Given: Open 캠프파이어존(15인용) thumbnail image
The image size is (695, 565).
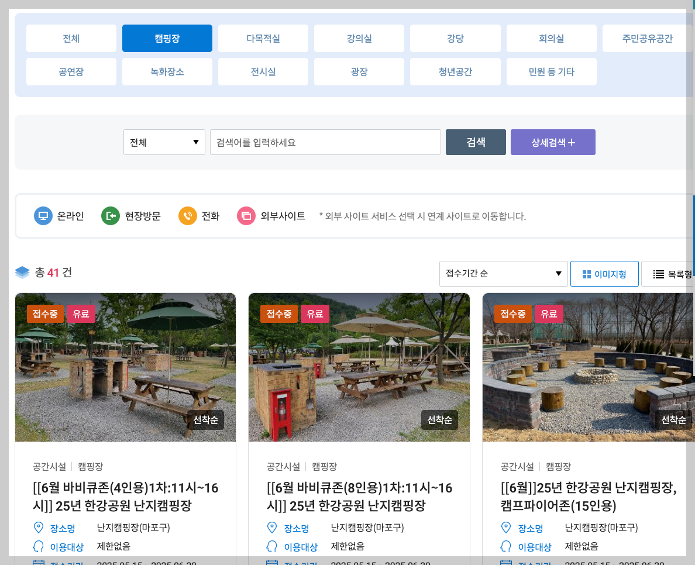Looking at the screenshot, I should coord(589,367).
